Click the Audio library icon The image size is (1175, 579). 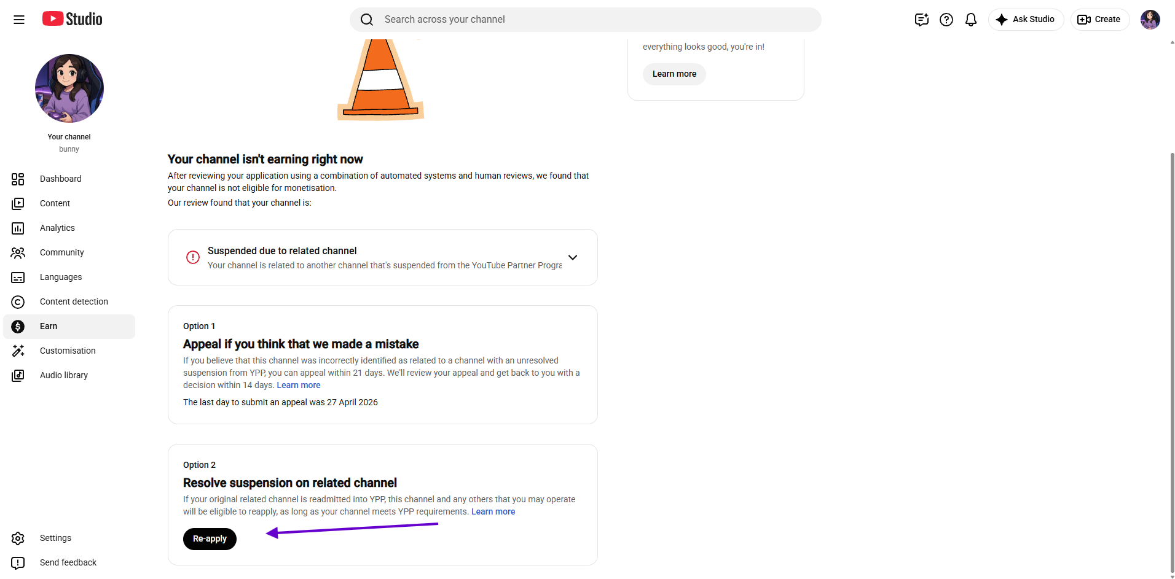[x=18, y=375]
